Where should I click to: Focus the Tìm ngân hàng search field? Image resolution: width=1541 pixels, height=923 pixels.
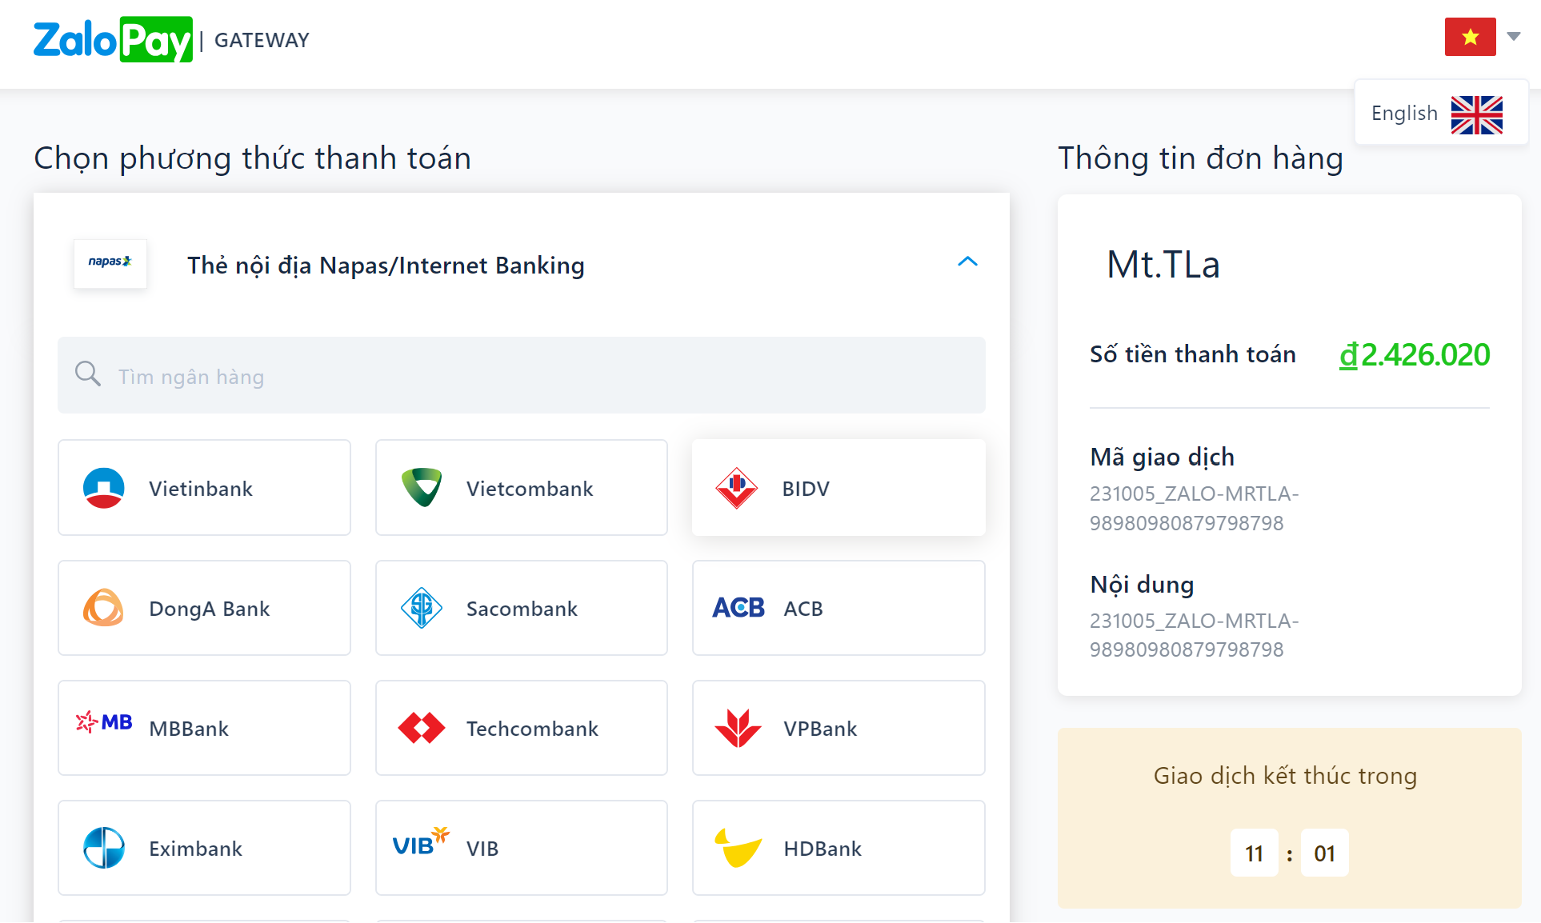tap(521, 375)
